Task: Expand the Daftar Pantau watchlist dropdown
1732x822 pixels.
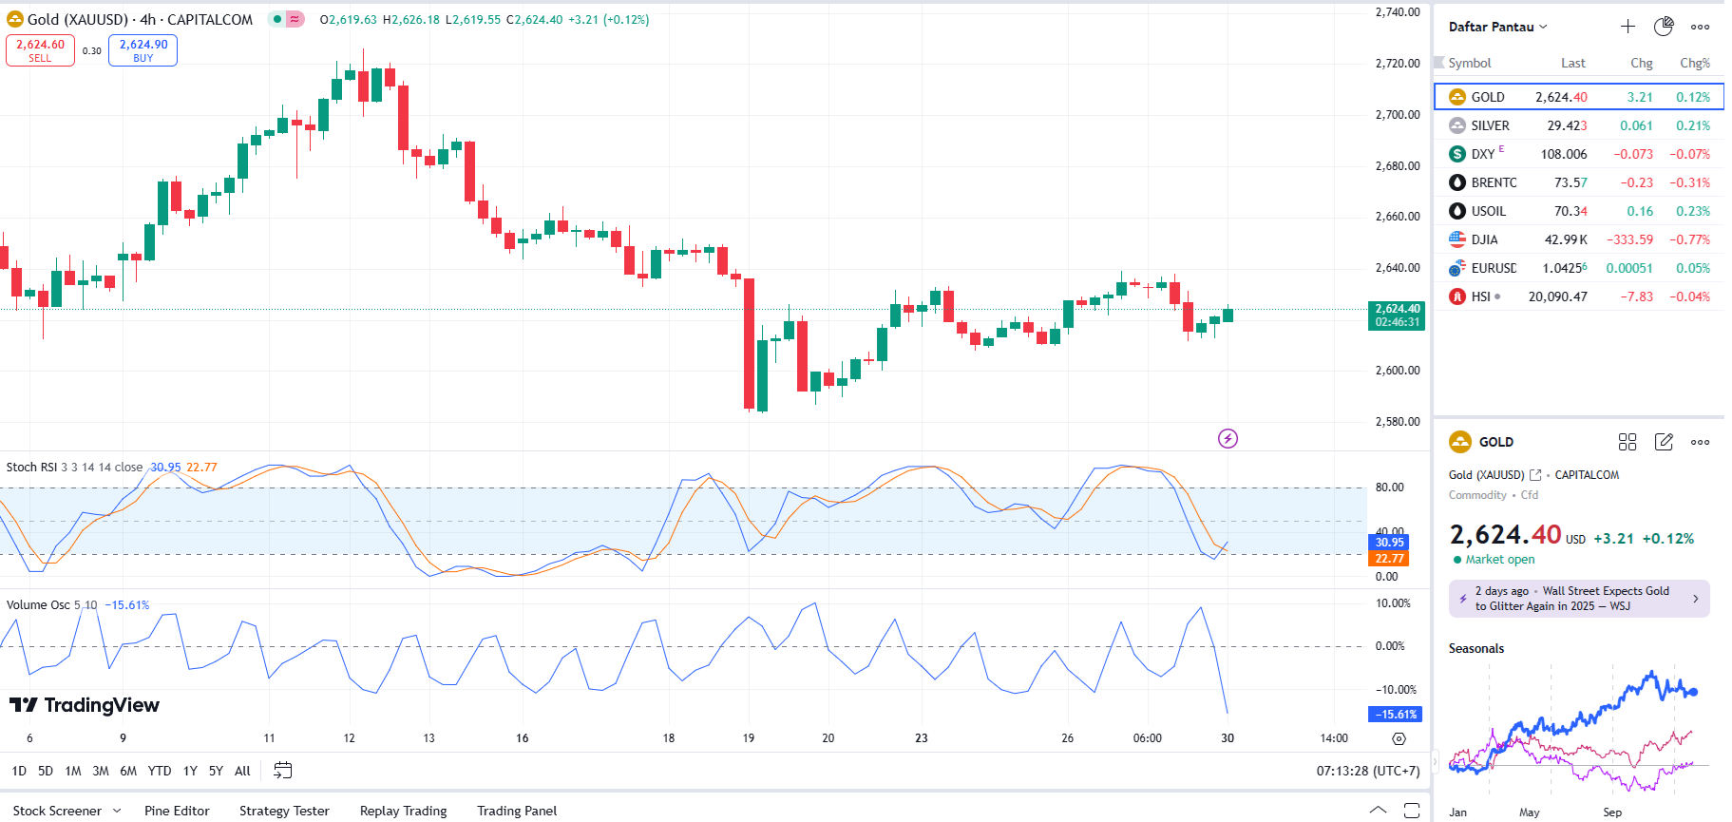Action: [1498, 27]
